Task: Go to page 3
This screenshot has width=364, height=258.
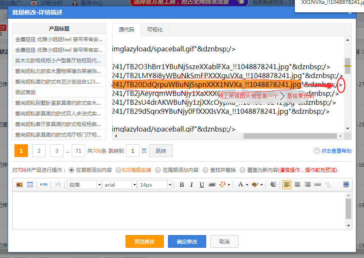Action: point(57,151)
